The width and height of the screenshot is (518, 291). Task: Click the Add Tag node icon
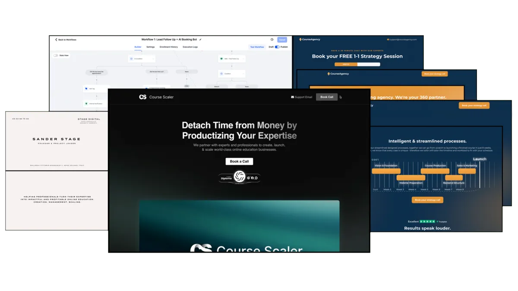pyautogui.click(x=86, y=89)
